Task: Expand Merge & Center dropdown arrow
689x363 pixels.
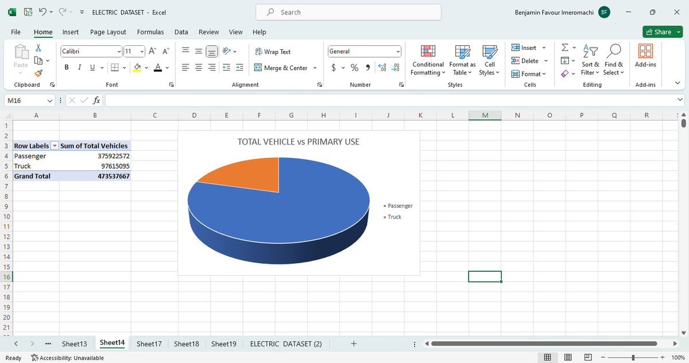Action: (315, 68)
